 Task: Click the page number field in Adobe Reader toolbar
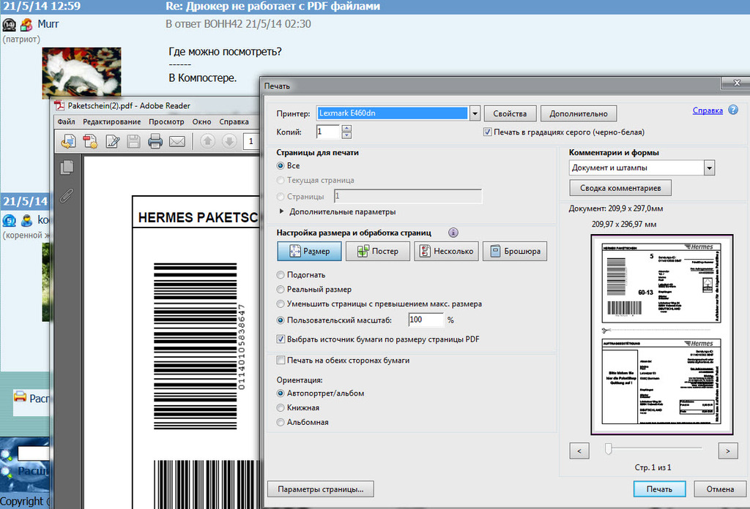pos(252,141)
